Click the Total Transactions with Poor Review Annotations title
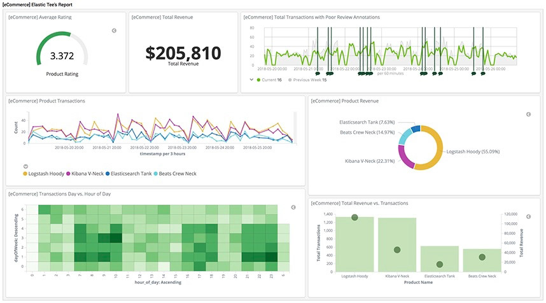The width and height of the screenshot is (546, 303). (x=312, y=17)
